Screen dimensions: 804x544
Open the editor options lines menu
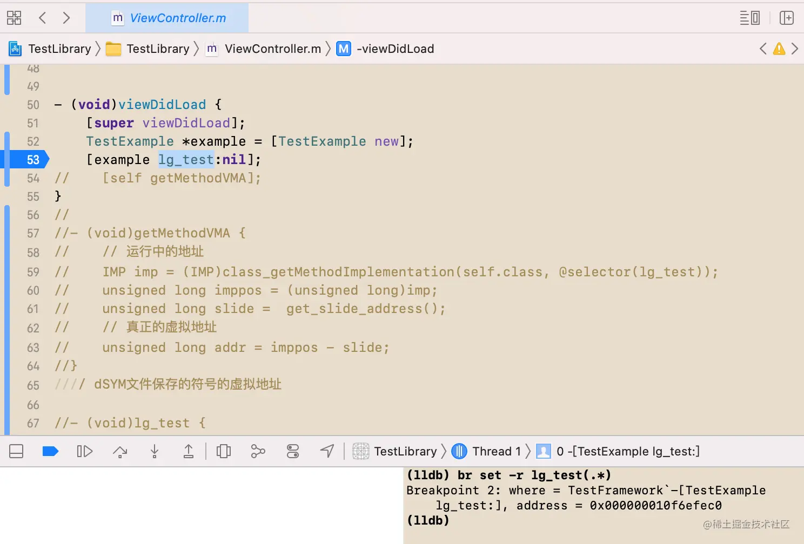click(749, 18)
